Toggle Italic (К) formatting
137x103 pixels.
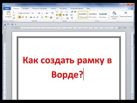point(23,17)
